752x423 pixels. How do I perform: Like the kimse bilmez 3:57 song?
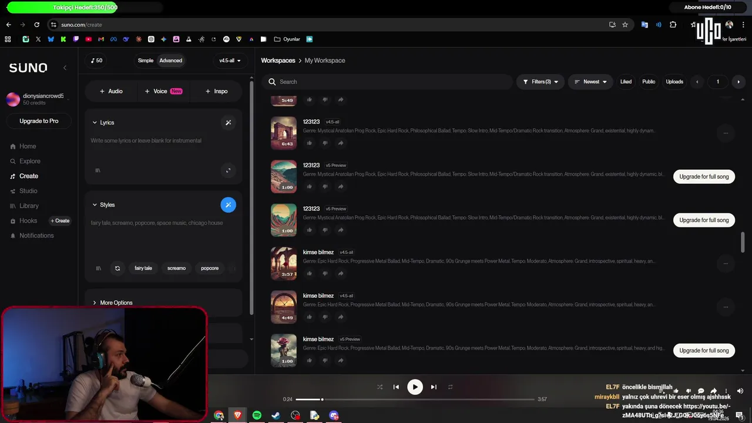[x=310, y=274]
